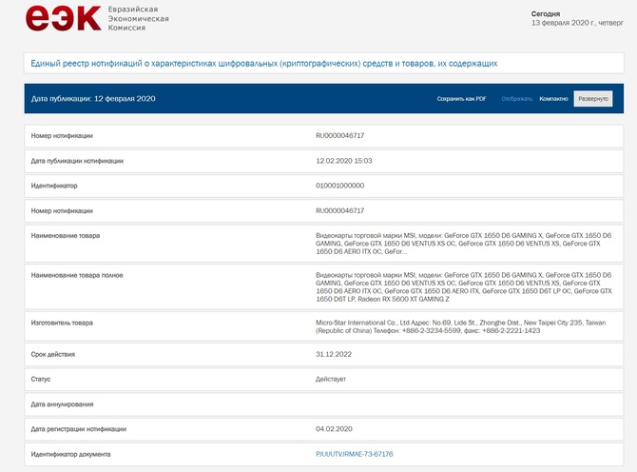Click status value Действует
Image resolution: width=637 pixels, height=472 pixels.
(331, 380)
